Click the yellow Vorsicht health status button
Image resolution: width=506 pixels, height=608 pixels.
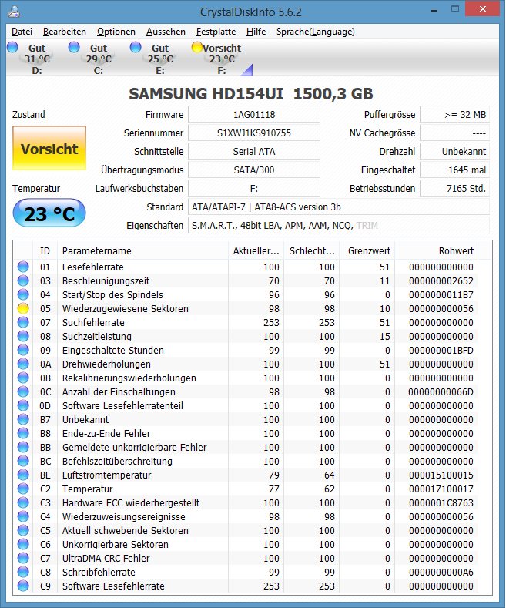click(x=49, y=148)
